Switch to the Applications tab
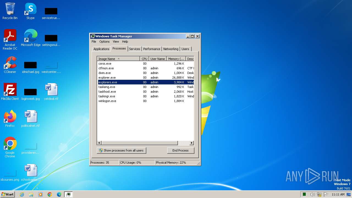This screenshot has height=198, width=352. pyautogui.click(x=101, y=49)
